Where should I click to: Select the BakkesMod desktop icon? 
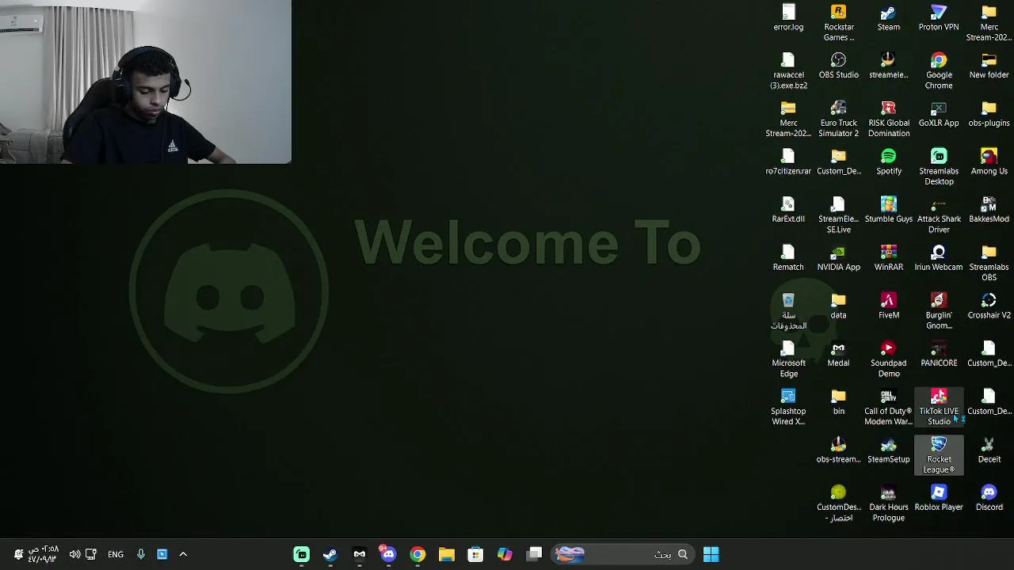point(989,210)
